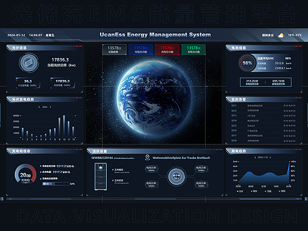Click the 36.3 daily generation value
Image resolution: width=308 pixels, height=231 pixels.
click(28, 81)
